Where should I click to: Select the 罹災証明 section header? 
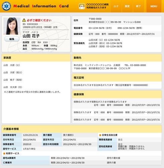[117, 78]
